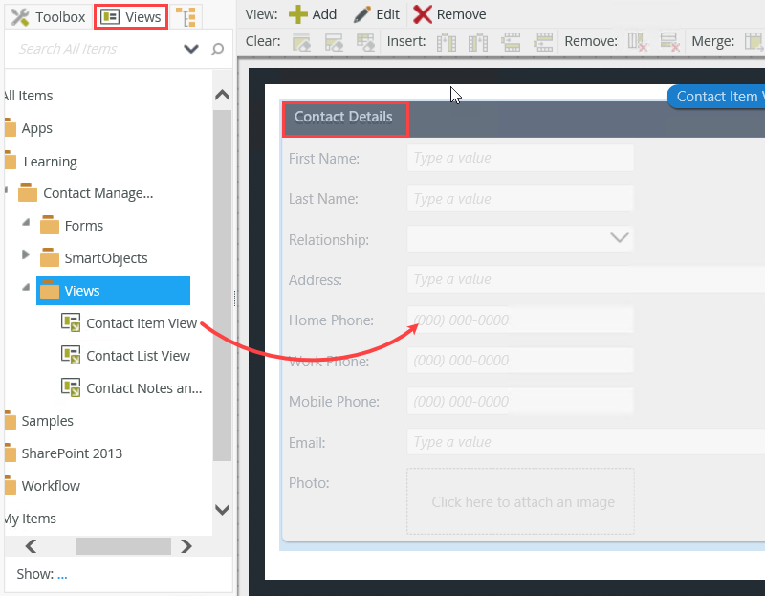Select the Contact List View item icon
This screenshot has height=596, width=765.
tap(71, 355)
